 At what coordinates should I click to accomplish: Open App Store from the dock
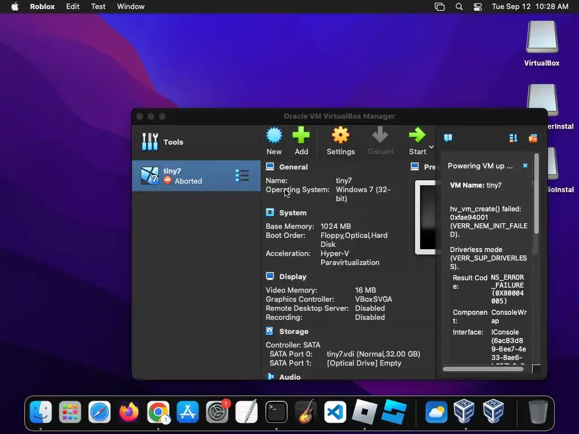[x=188, y=411]
